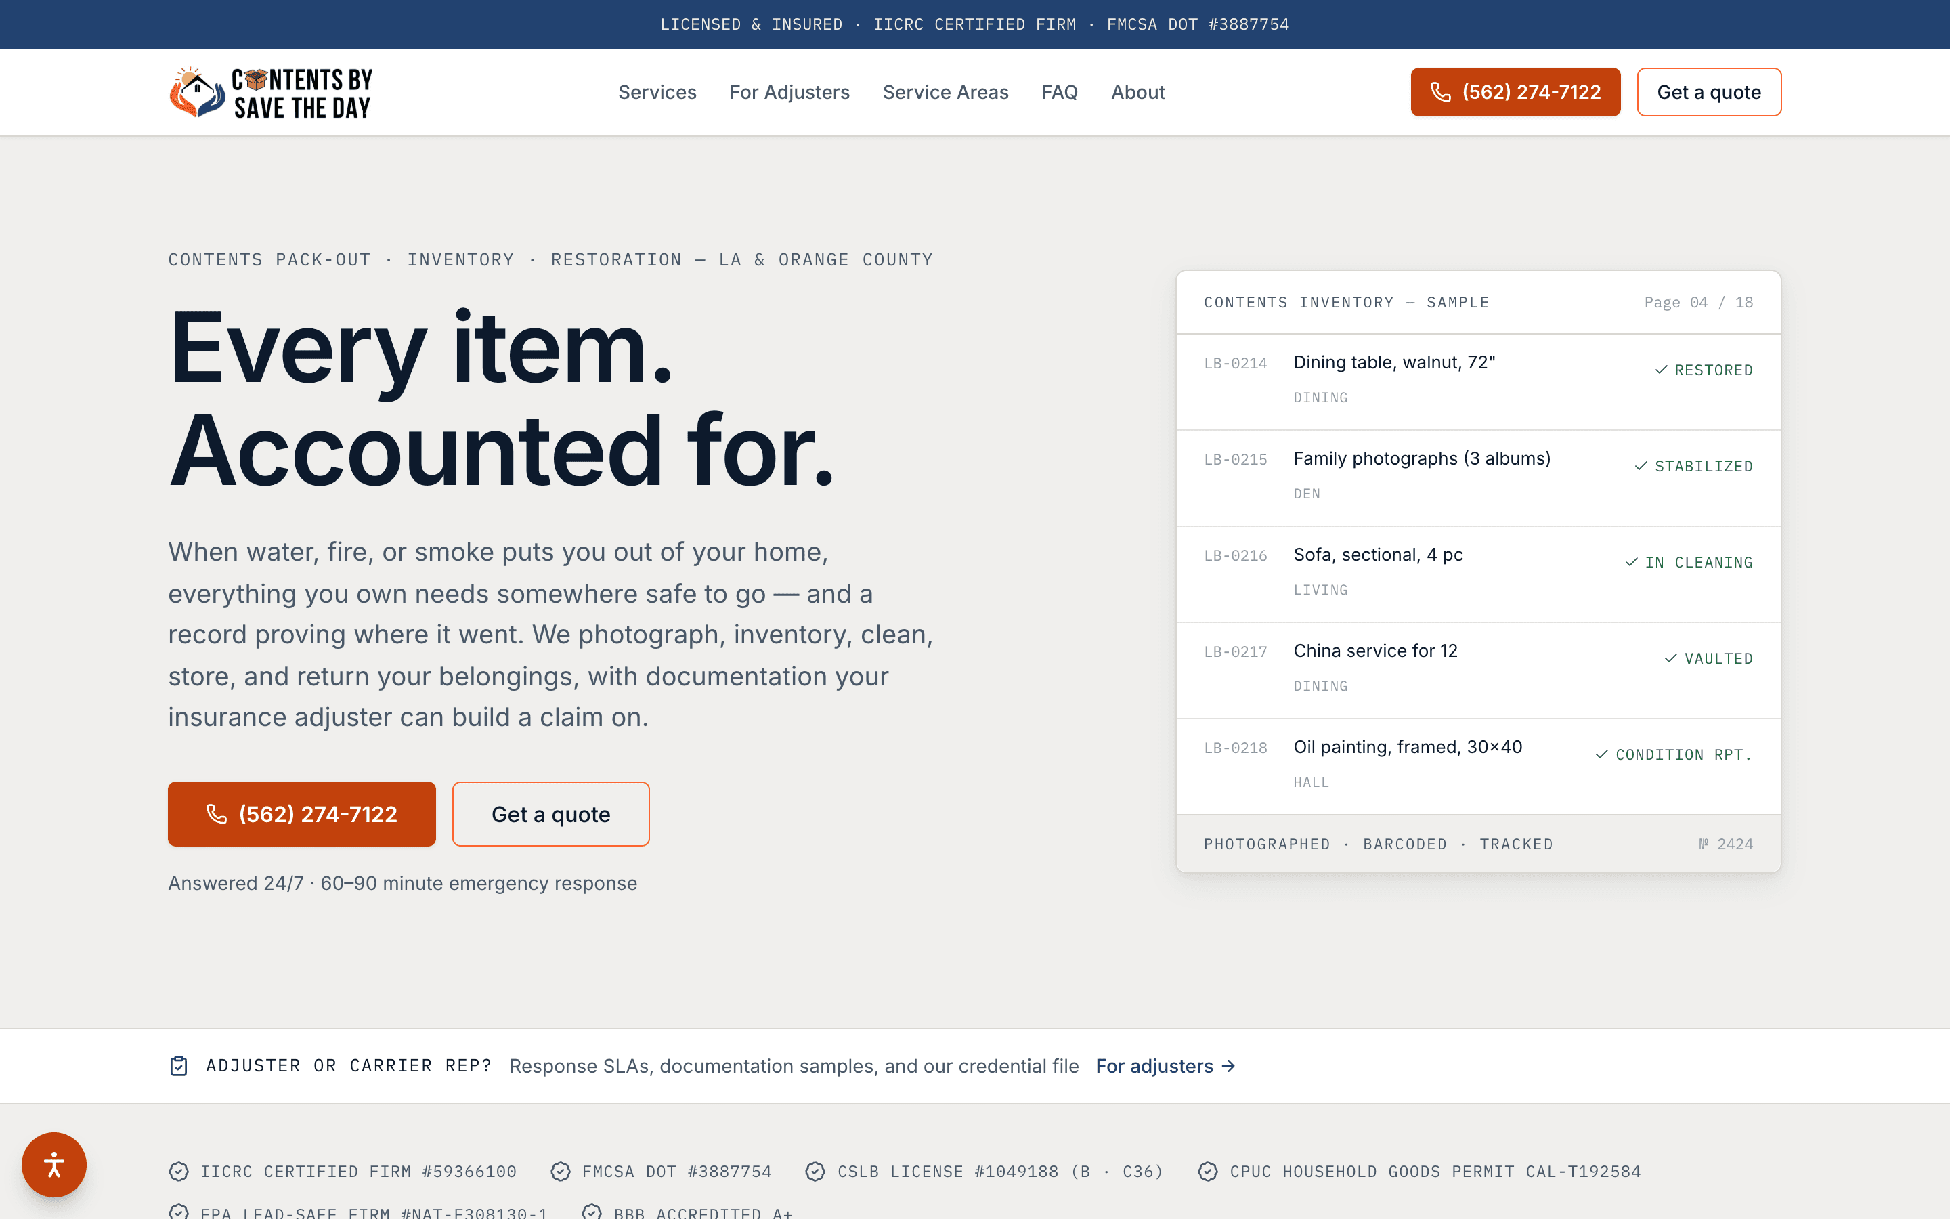The height and width of the screenshot is (1219, 1950).
Task: Click the clipboard icon beside Adjuster or Carrier Rep
Action: coord(179,1066)
